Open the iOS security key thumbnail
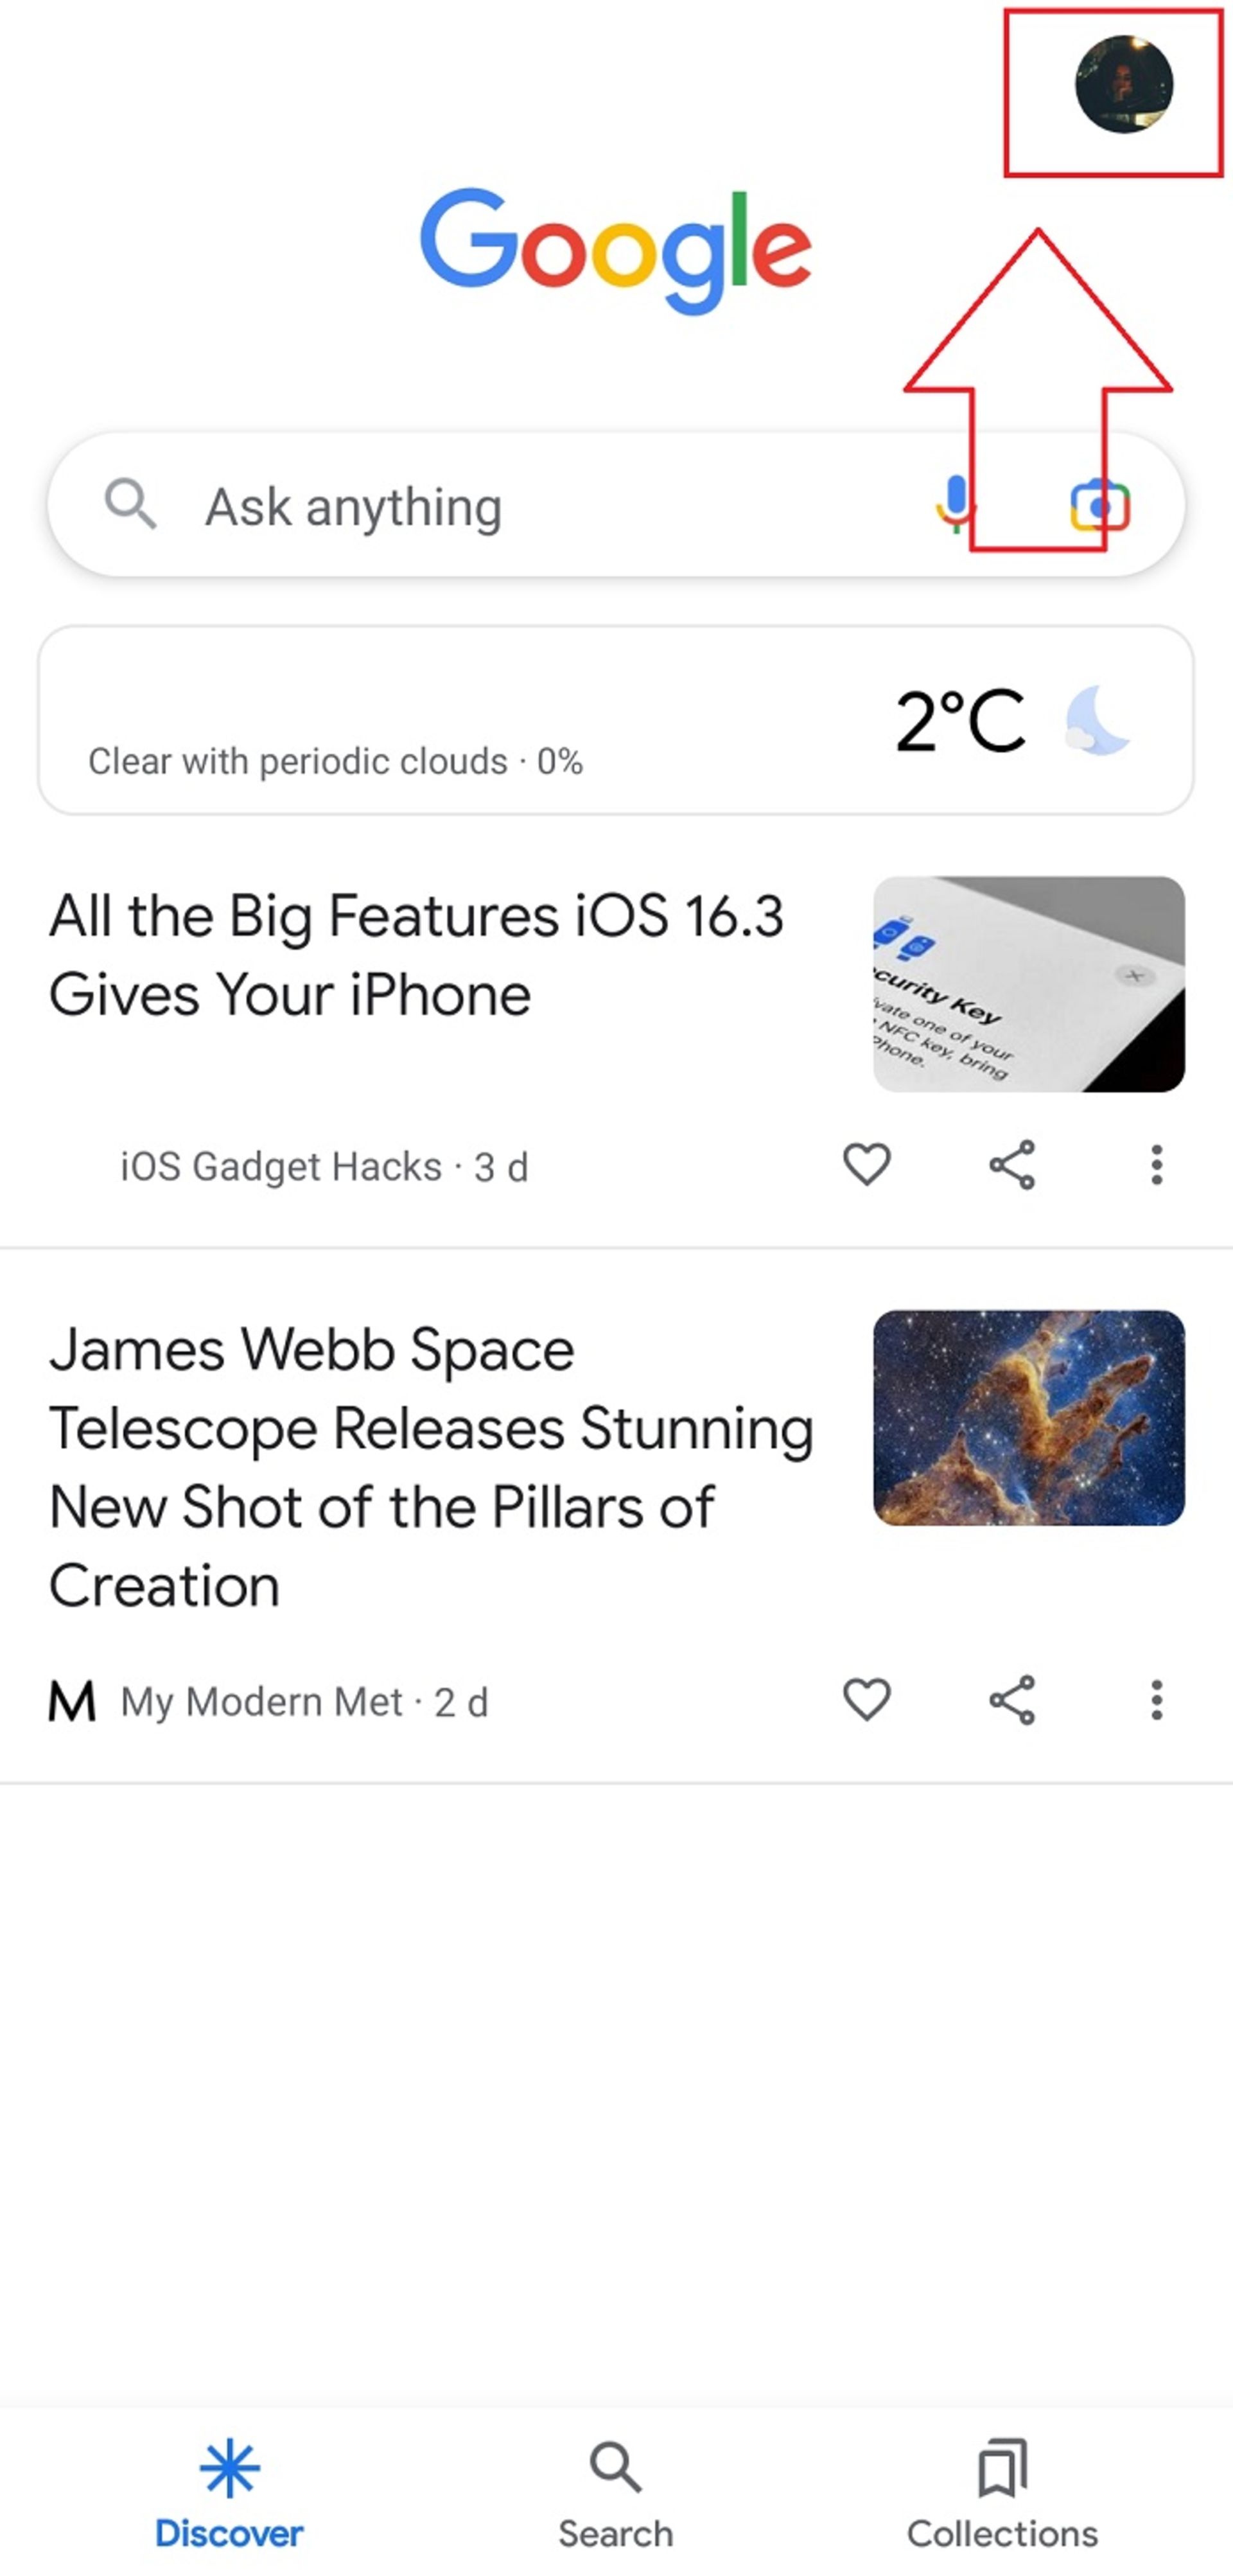The width and height of the screenshot is (1233, 2576). click(x=1028, y=984)
